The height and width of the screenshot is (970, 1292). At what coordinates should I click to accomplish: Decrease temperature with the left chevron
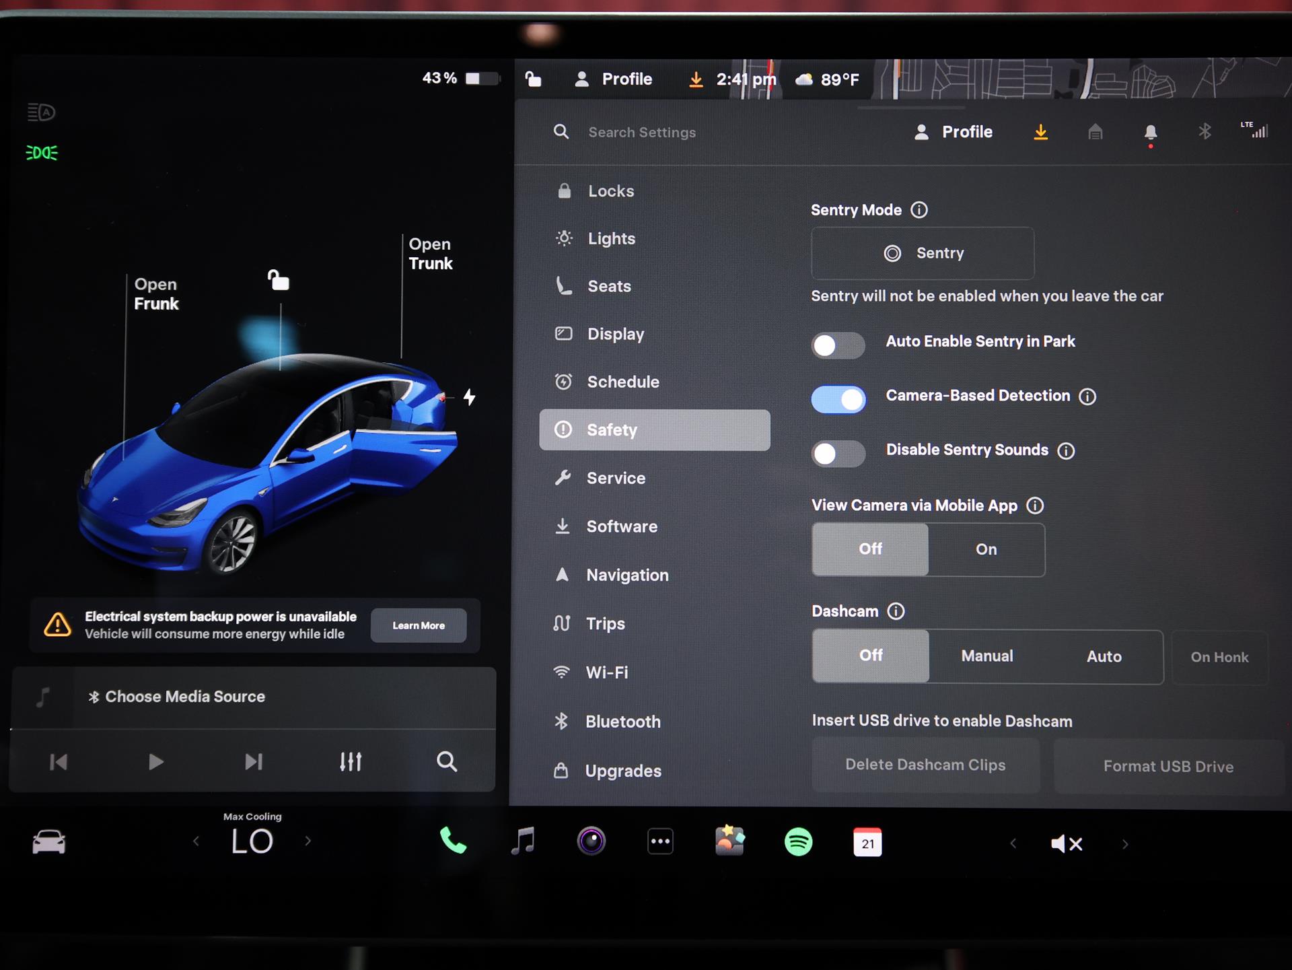click(196, 841)
